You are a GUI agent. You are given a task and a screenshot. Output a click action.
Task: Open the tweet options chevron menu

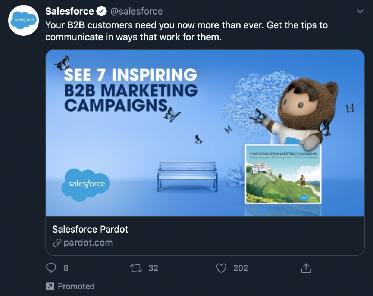tap(360, 11)
